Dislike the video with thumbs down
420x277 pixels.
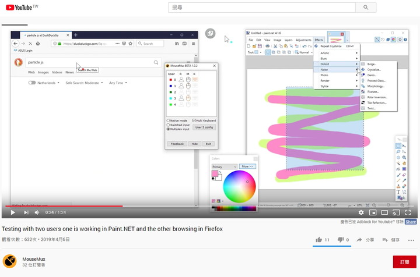340,240
